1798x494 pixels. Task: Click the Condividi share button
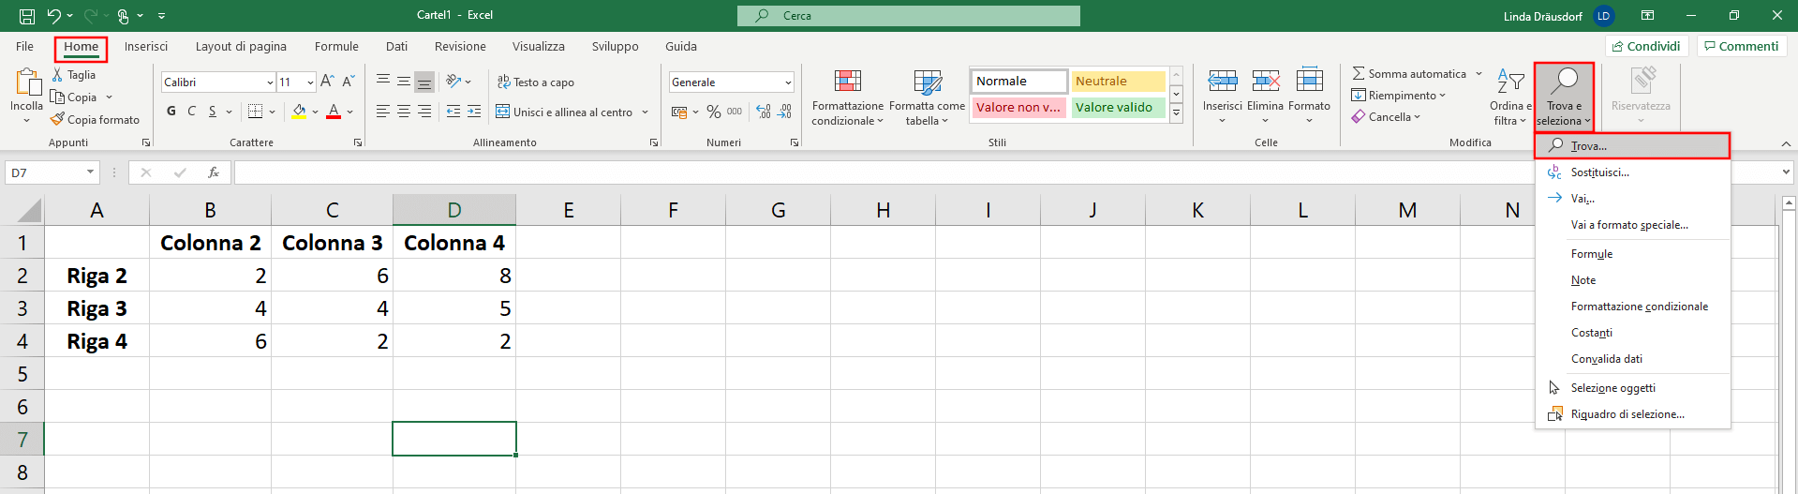1646,47
